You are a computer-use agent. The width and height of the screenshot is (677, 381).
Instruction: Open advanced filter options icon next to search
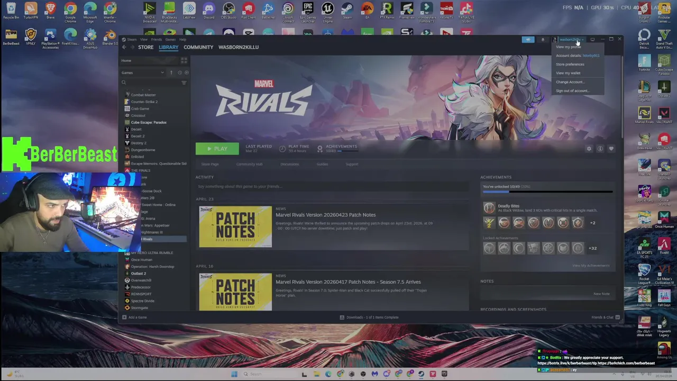tap(184, 83)
